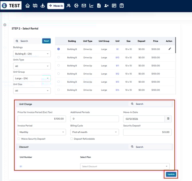Open the home dashboard icon
192x181 pixels.
tap(28, 6)
